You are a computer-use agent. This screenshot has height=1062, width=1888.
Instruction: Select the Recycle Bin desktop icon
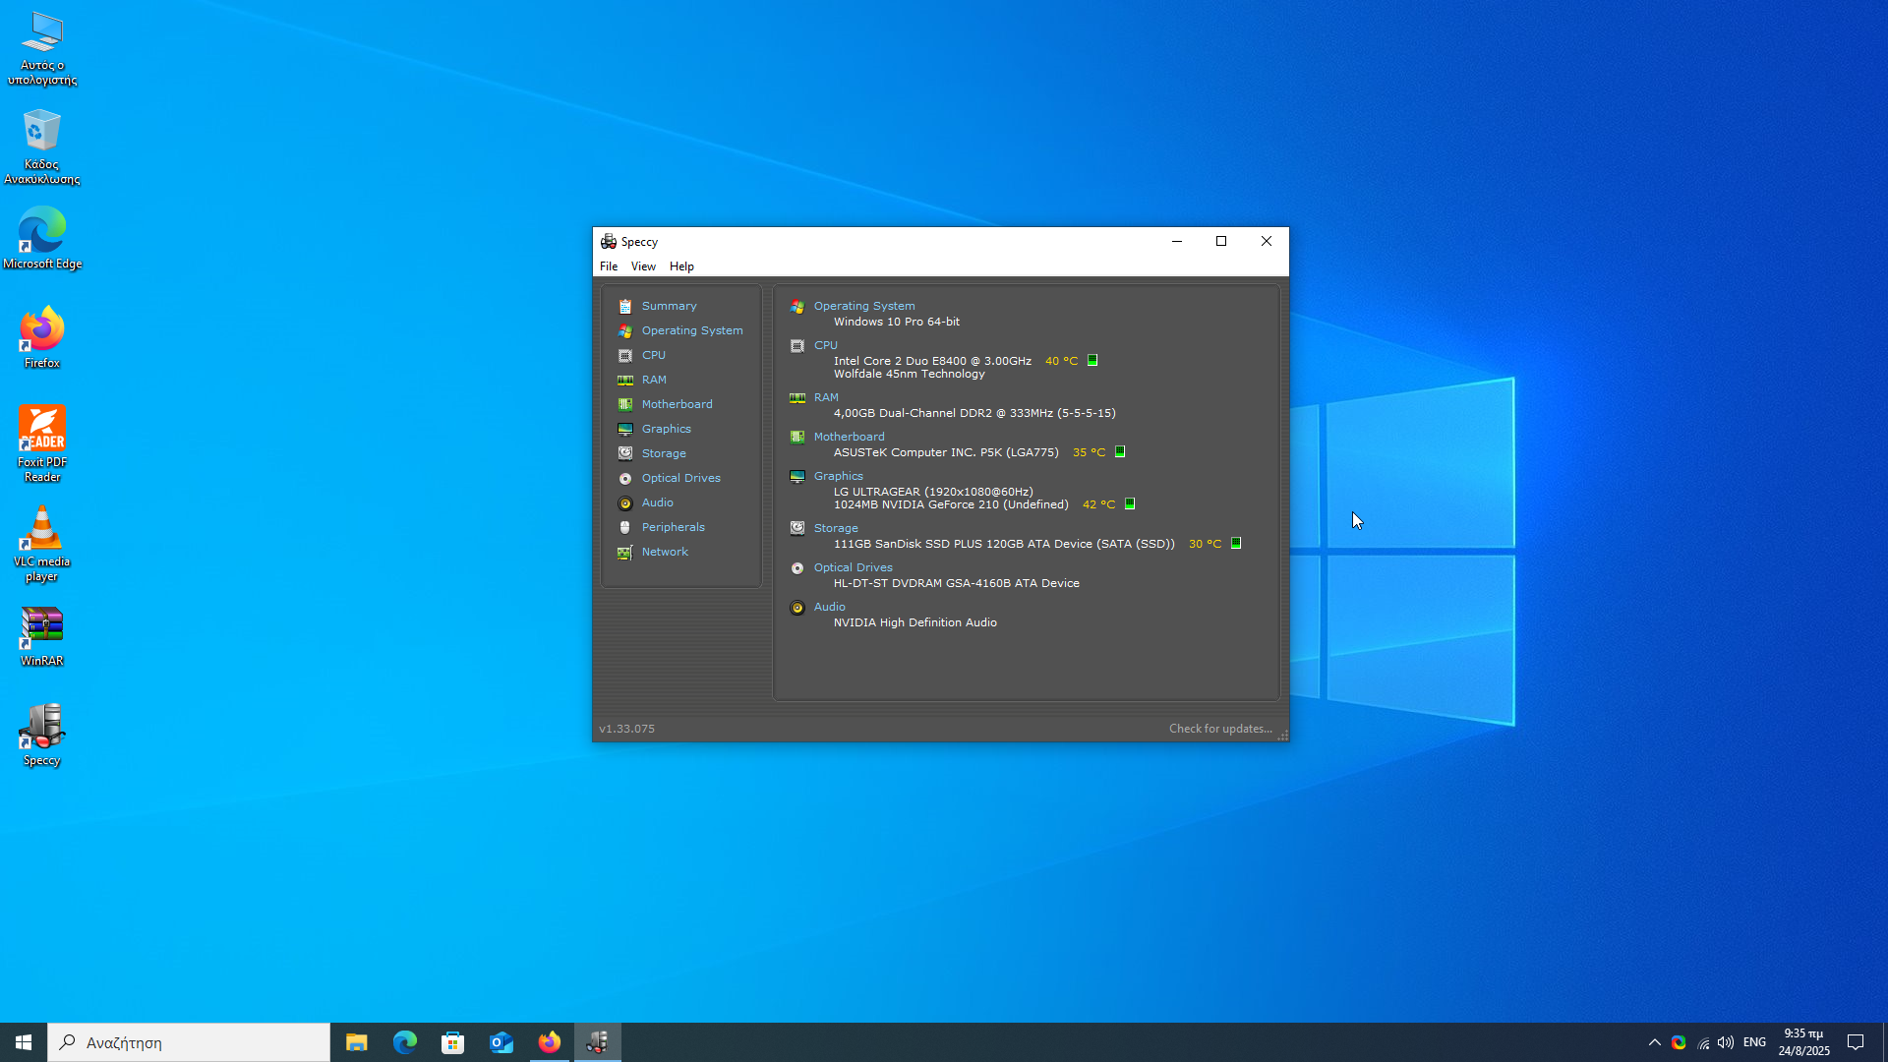click(x=42, y=147)
